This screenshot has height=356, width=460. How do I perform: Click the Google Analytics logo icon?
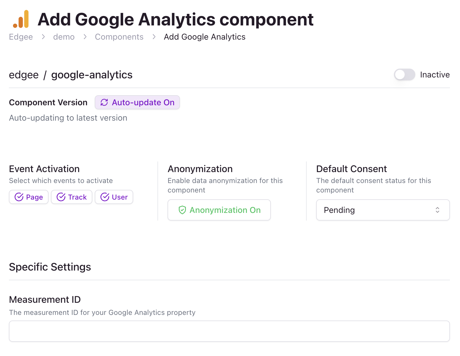[x=21, y=19]
